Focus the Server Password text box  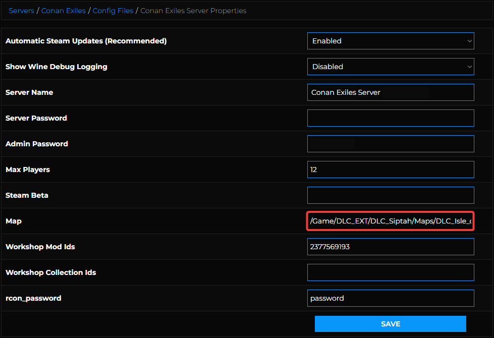click(x=390, y=118)
